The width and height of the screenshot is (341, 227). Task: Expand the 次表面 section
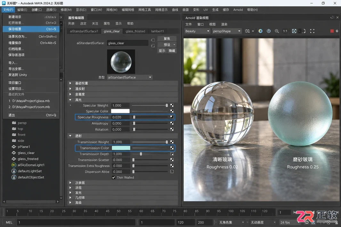70,183
